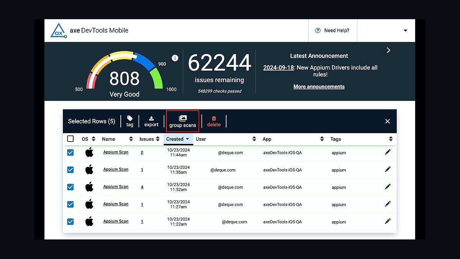This screenshot has width=460, height=259.
Task: Edit the 11:22am scan with pencil icon
Action: coord(388,221)
